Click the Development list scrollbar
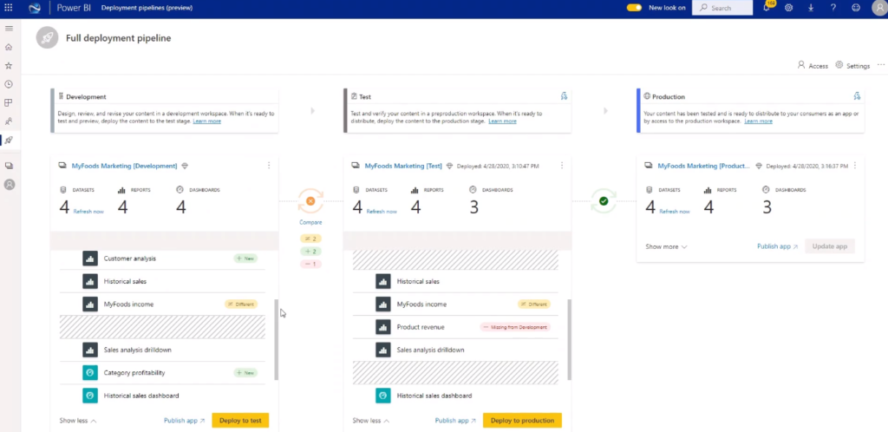The width and height of the screenshot is (888, 432). coord(277,339)
